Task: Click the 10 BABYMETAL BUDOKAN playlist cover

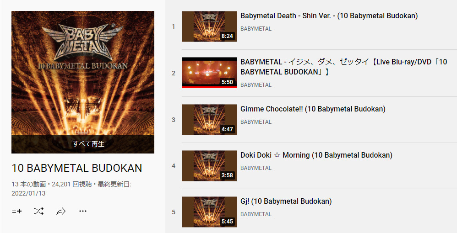Action: tap(83, 73)
